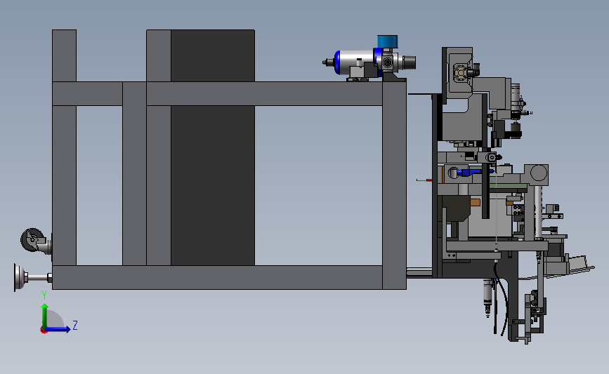Image resolution: width=609 pixels, height=374 pixels.
Task: Click the Z axis label
Action: [x=75, y=325]
